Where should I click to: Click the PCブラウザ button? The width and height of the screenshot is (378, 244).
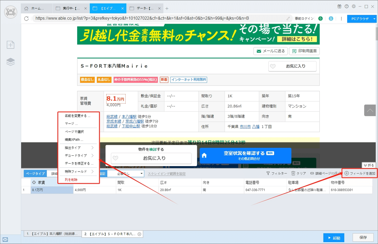(359, 19)
